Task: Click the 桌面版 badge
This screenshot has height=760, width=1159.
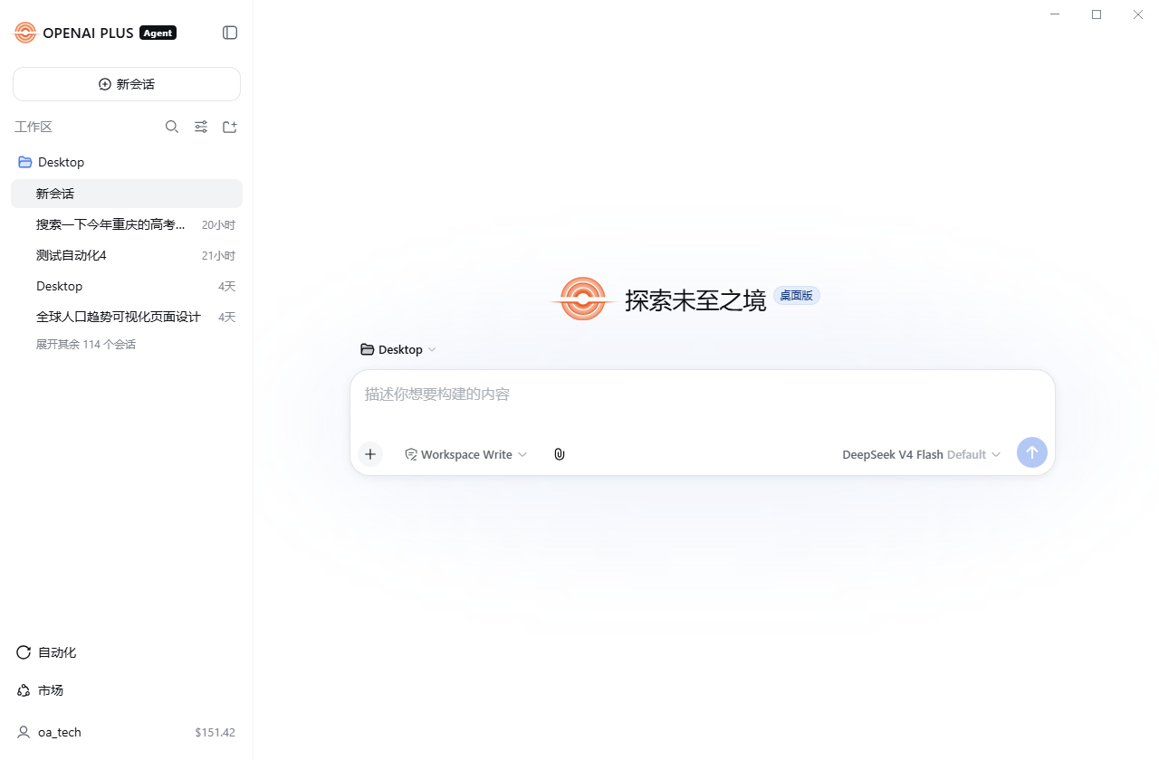Action: (x=797, y=296)
